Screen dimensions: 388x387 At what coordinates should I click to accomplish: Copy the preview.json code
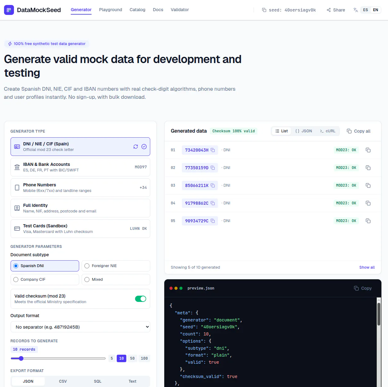(x=363, y=288)
